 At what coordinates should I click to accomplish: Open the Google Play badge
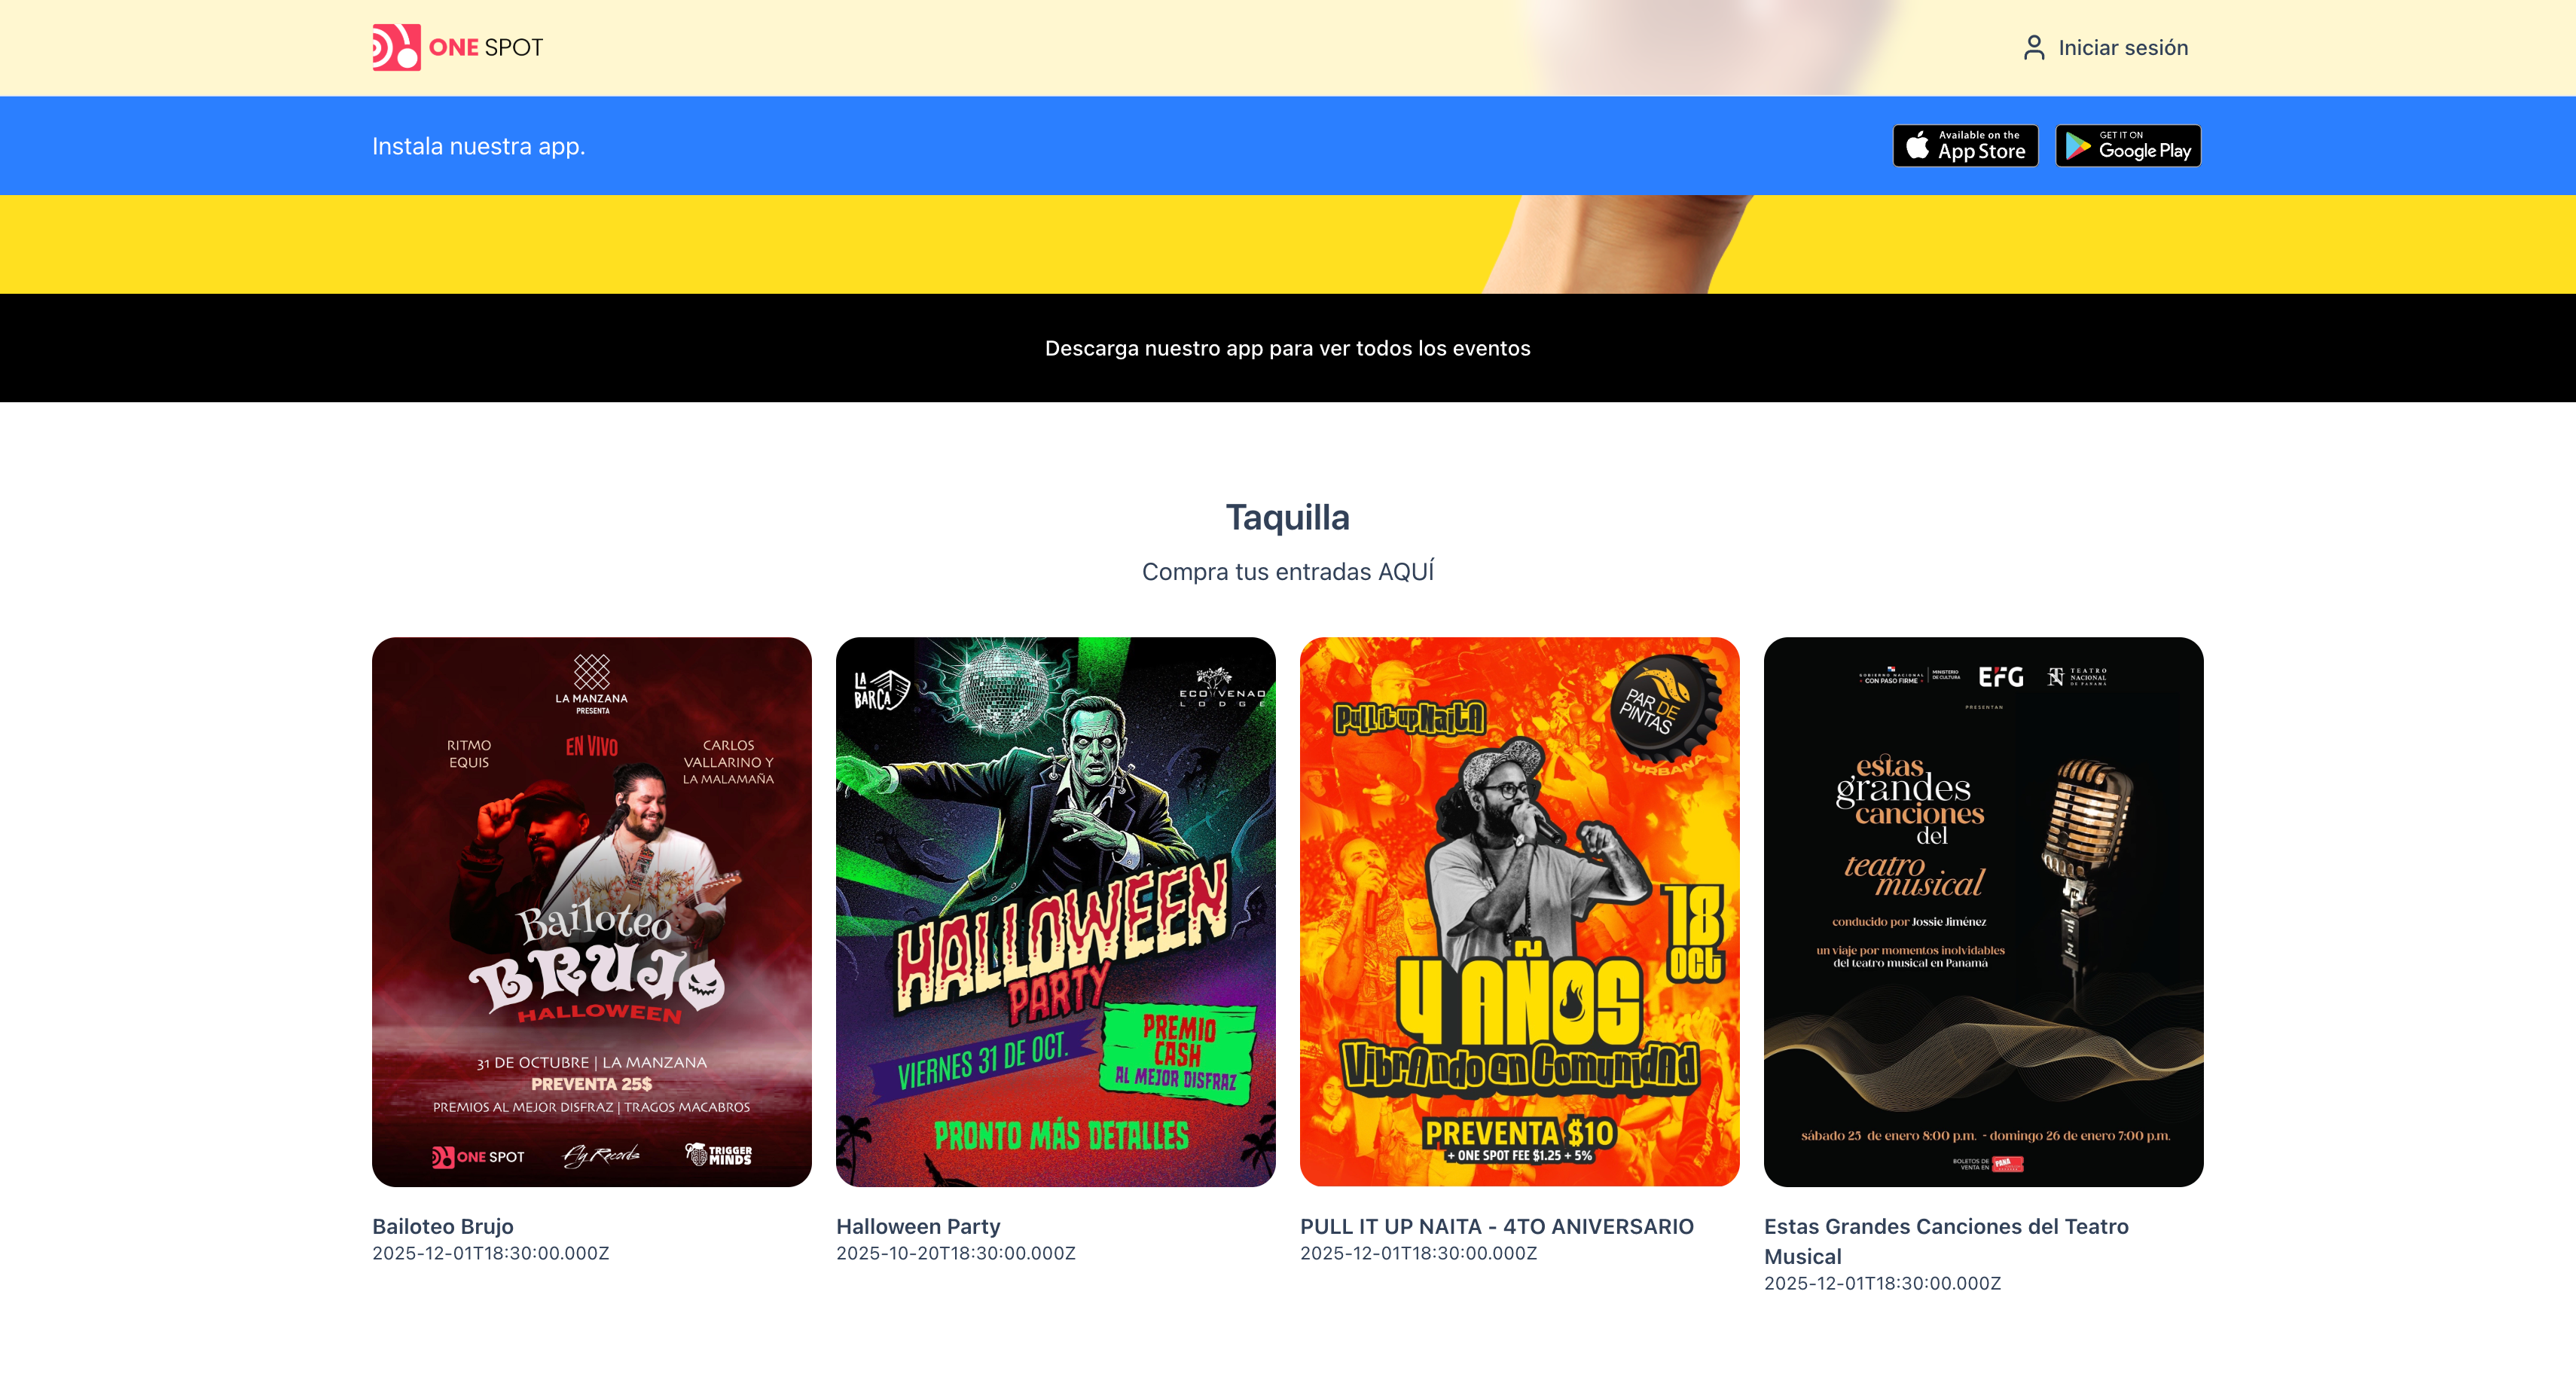point(2128,146)
